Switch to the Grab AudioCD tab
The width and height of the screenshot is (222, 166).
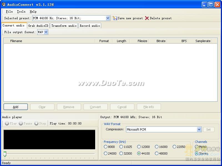pos(38,26)
